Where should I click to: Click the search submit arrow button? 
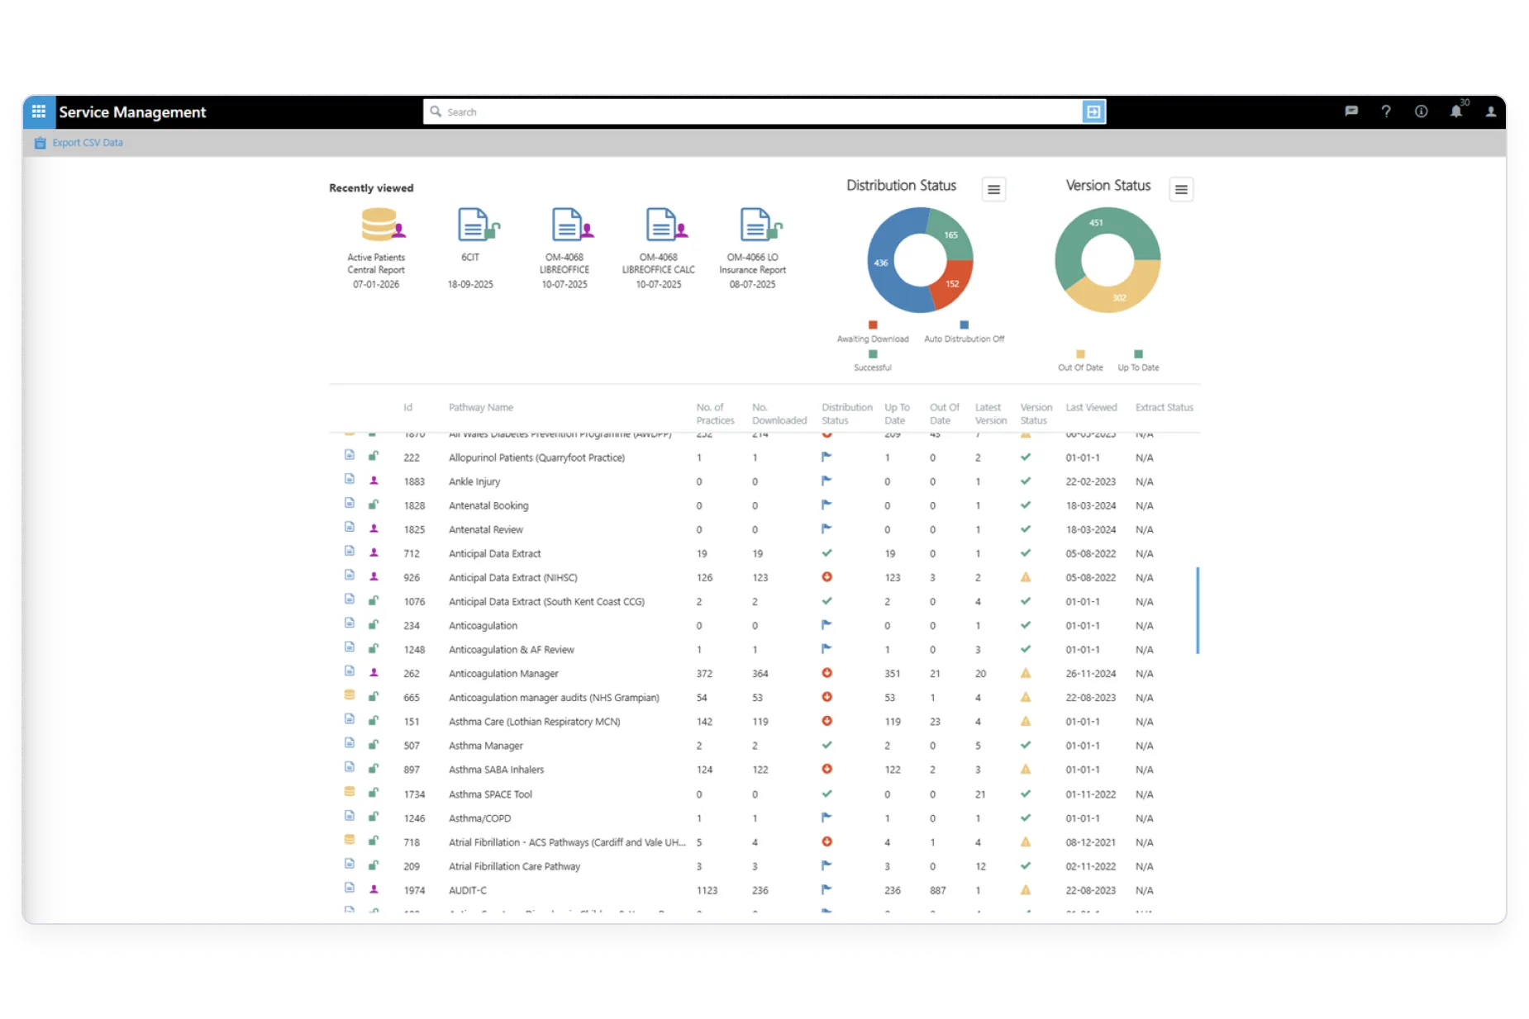coord(1093,111)
